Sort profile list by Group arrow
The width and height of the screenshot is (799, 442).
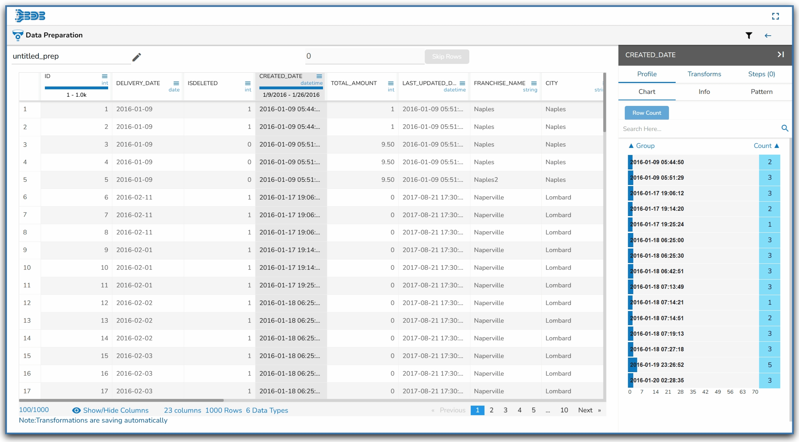(x=631, y=146)
